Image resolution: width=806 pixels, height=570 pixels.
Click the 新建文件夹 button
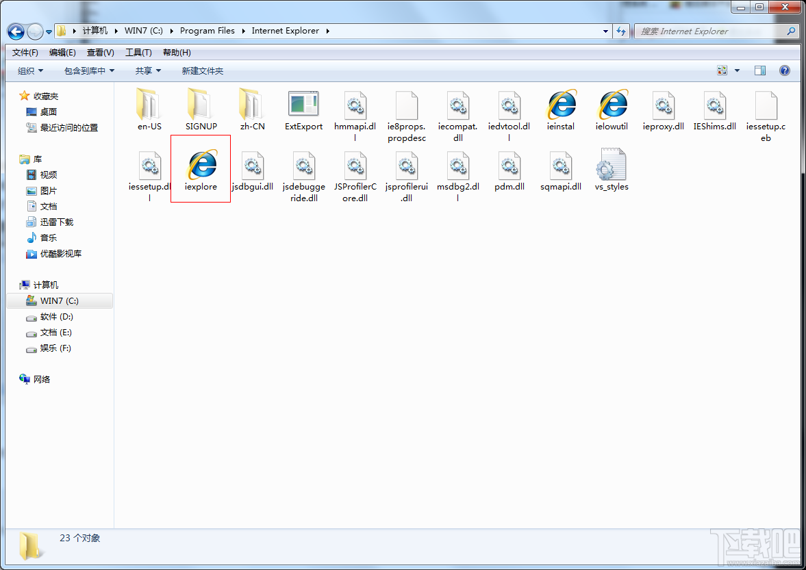(203, 71)
